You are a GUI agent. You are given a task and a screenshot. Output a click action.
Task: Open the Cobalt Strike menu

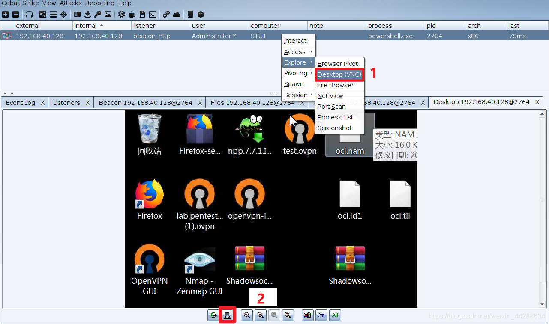click(20, 3)
